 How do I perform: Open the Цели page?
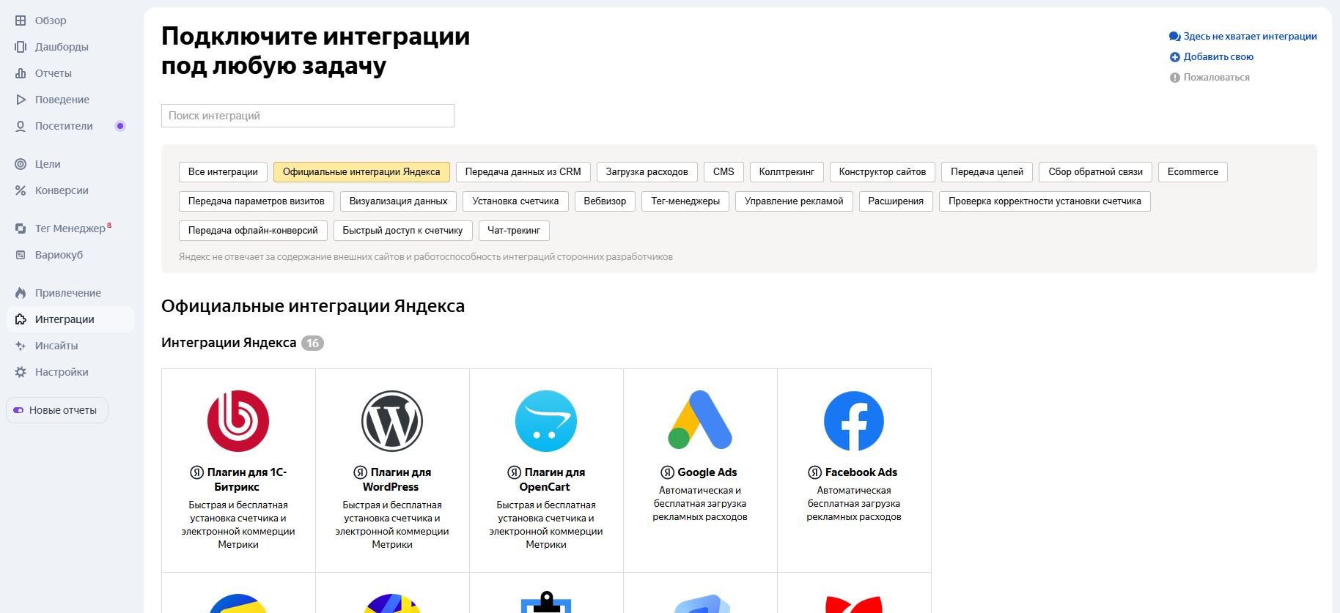tap(48, 164)
